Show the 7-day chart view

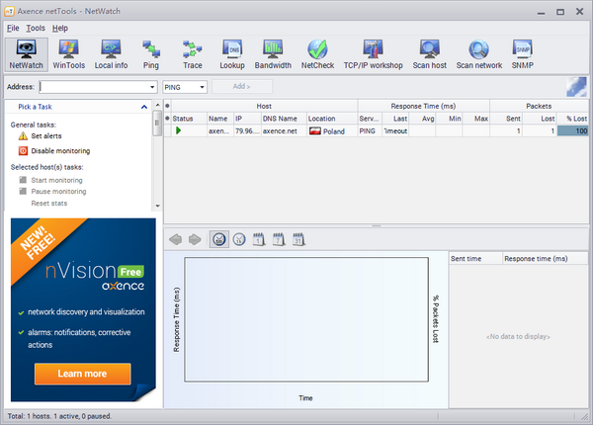click(x=278, y=239)
